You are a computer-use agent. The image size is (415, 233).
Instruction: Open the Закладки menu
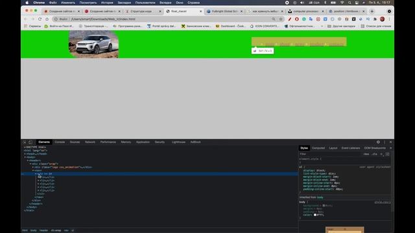124,3
